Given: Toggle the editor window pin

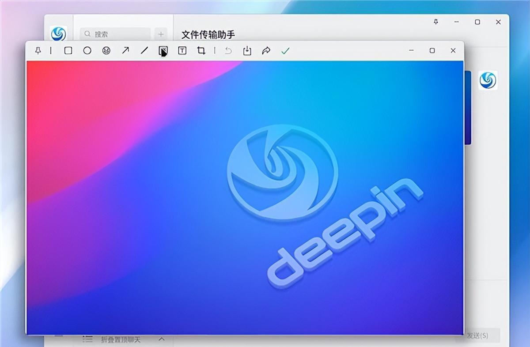Looking at the screenshot, I should tap(38, 51).
